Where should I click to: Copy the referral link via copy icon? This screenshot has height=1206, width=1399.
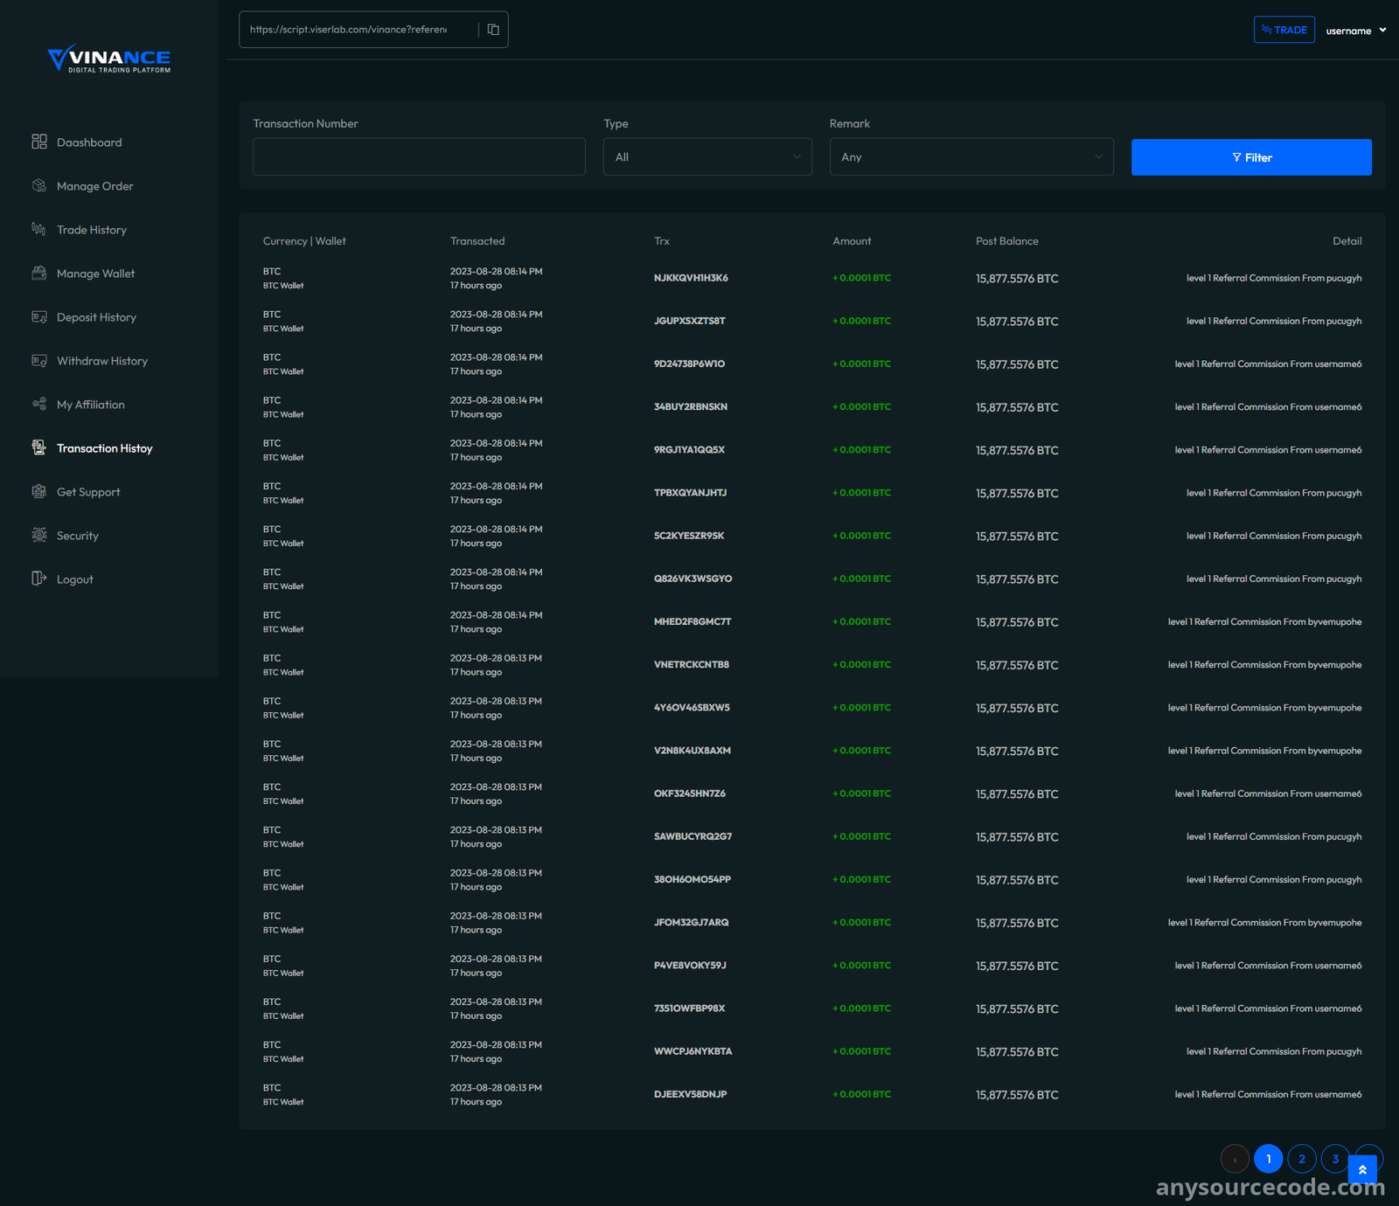click(493, 30)
